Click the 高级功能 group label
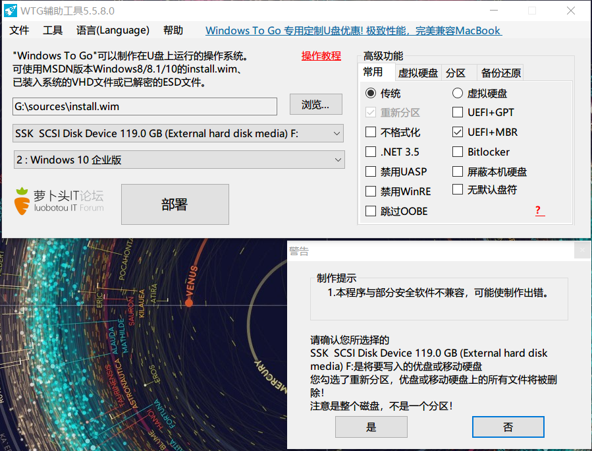592x451 pixels. point(383,56)
